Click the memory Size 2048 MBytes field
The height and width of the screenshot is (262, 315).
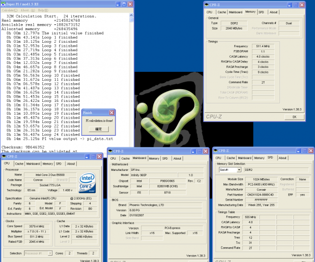point(234,29)
